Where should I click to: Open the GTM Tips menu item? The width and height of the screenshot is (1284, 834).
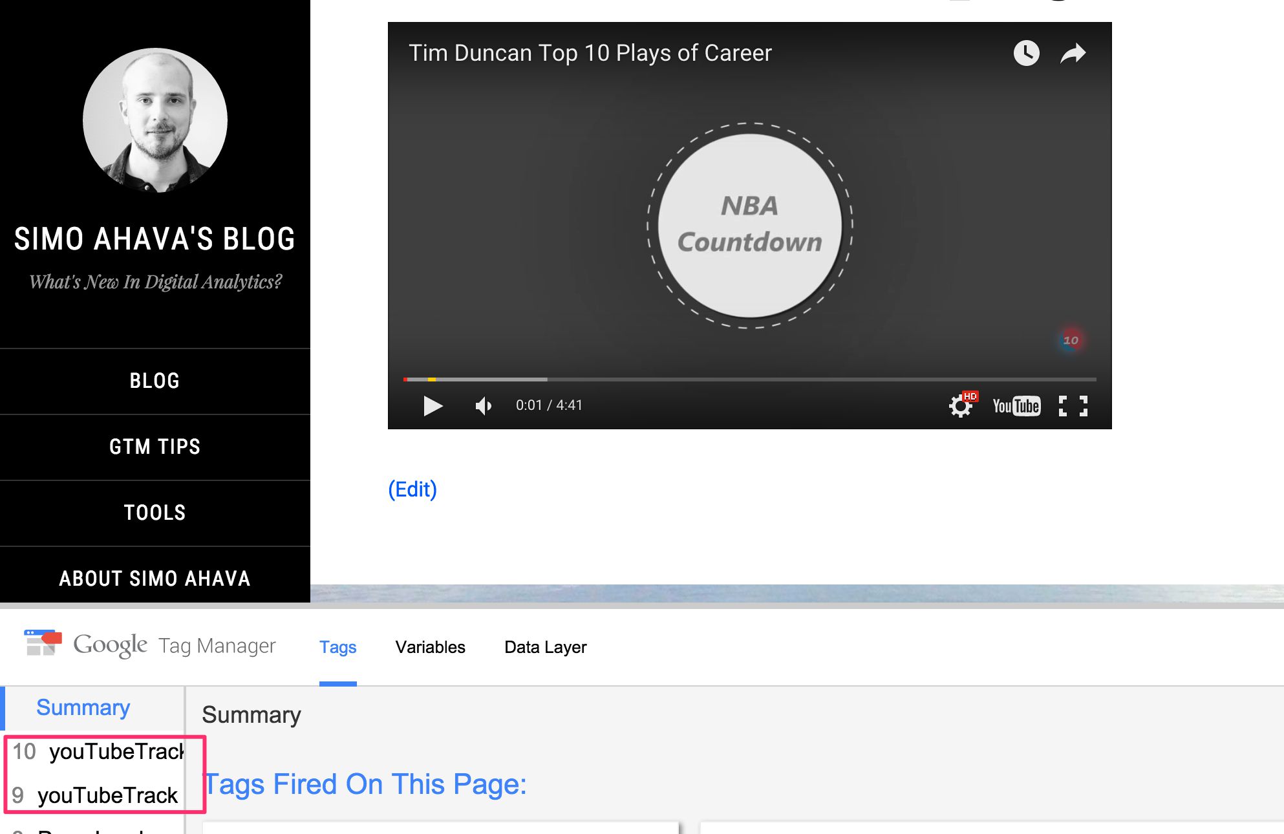tap(155, 447)
